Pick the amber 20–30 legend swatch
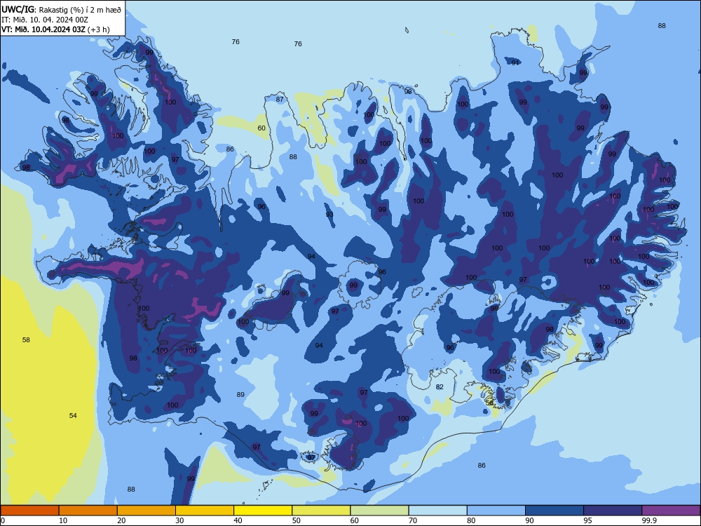The width and height of the screenshot is (701, 526). pyautogui.click(x=147, y=511)
